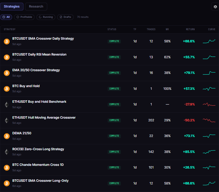Viewport: 219px width, 192px height.
Task: Click the STATUS column header
Action: click(x=112, y=29)
